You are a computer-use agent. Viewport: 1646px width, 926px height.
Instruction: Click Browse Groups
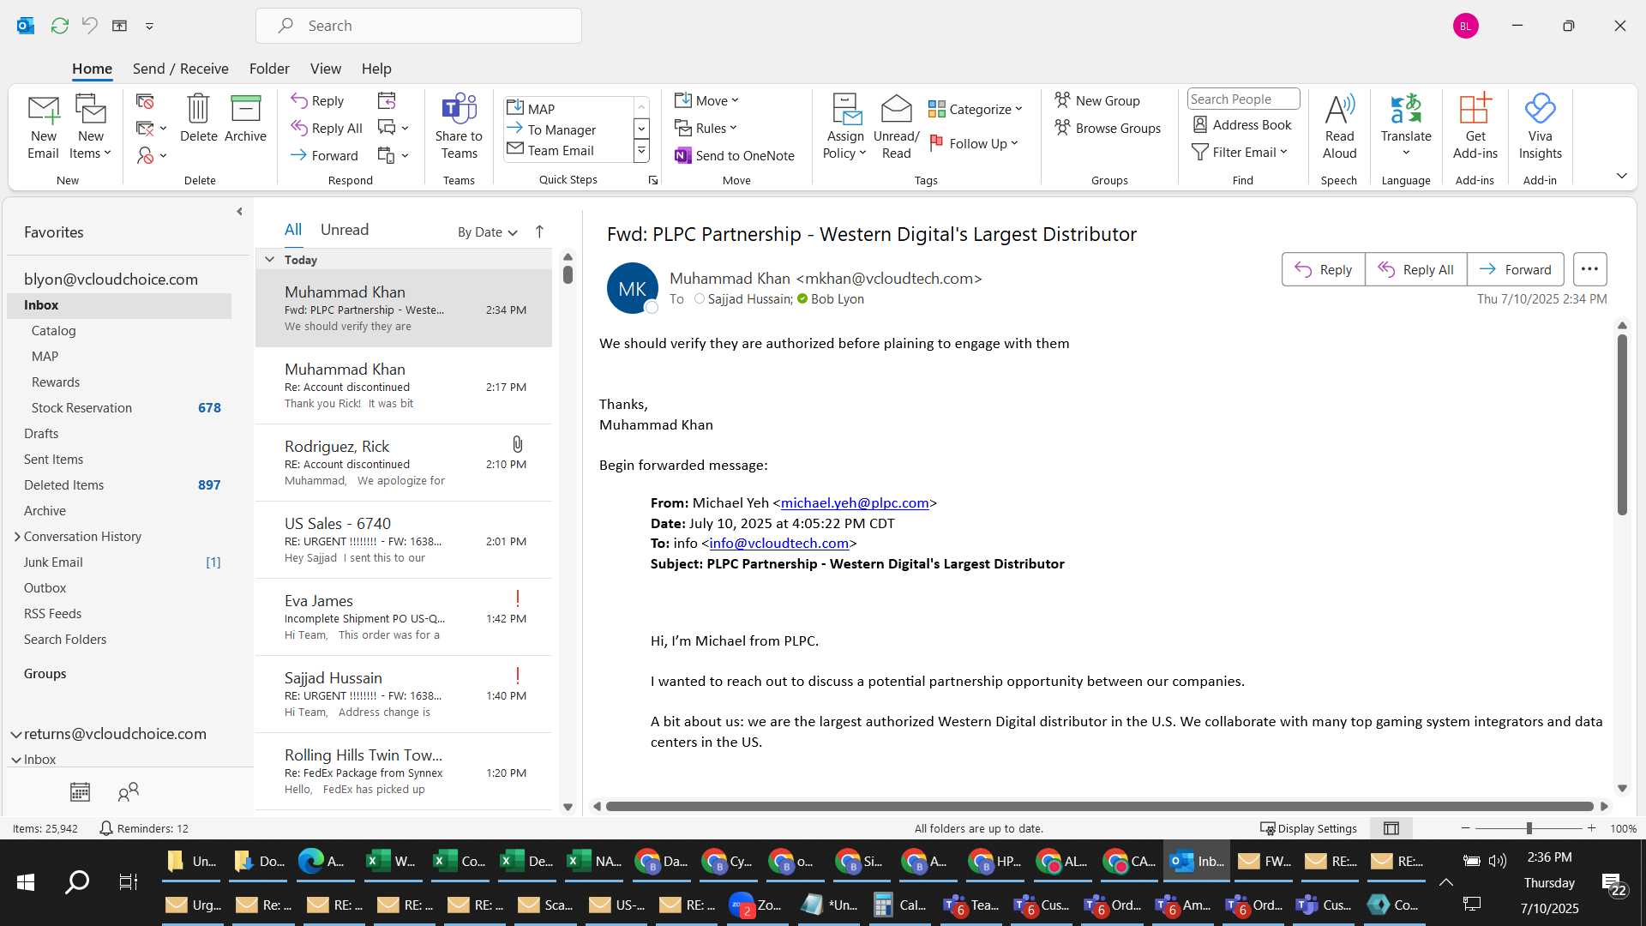[x=1108, y=128]
